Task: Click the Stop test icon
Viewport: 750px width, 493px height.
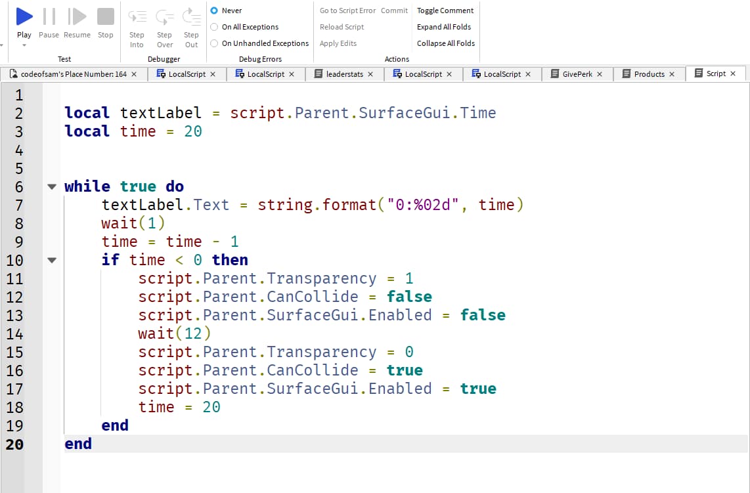Action: pyautogui.click(x=105, y=16)
